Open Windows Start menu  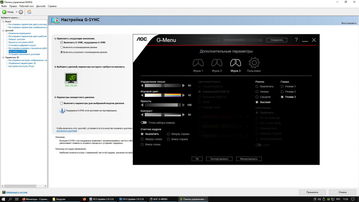click(x=3, y=199)
